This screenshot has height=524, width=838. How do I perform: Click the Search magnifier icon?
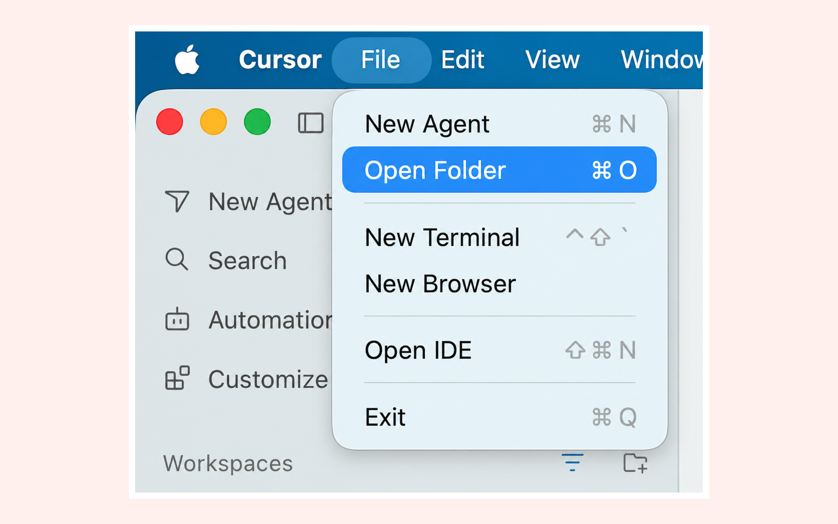pos(177,259)
